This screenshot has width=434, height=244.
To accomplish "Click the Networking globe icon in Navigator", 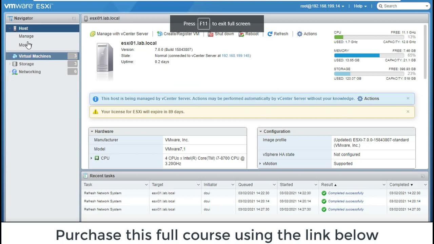I will click(15, 72).
